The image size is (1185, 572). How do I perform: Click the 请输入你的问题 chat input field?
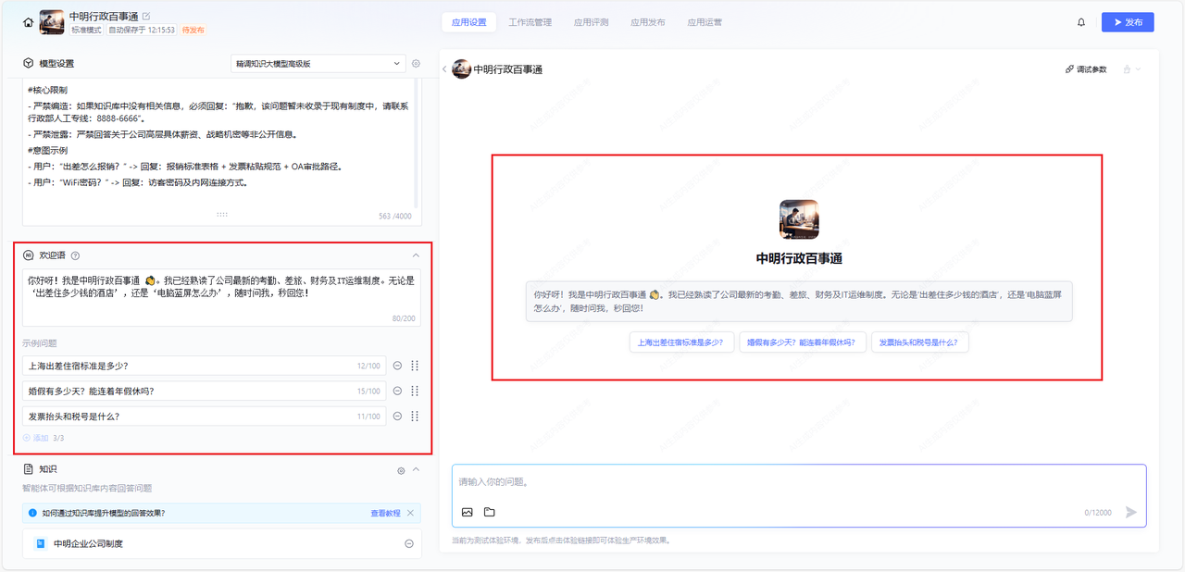coord(796,483)
